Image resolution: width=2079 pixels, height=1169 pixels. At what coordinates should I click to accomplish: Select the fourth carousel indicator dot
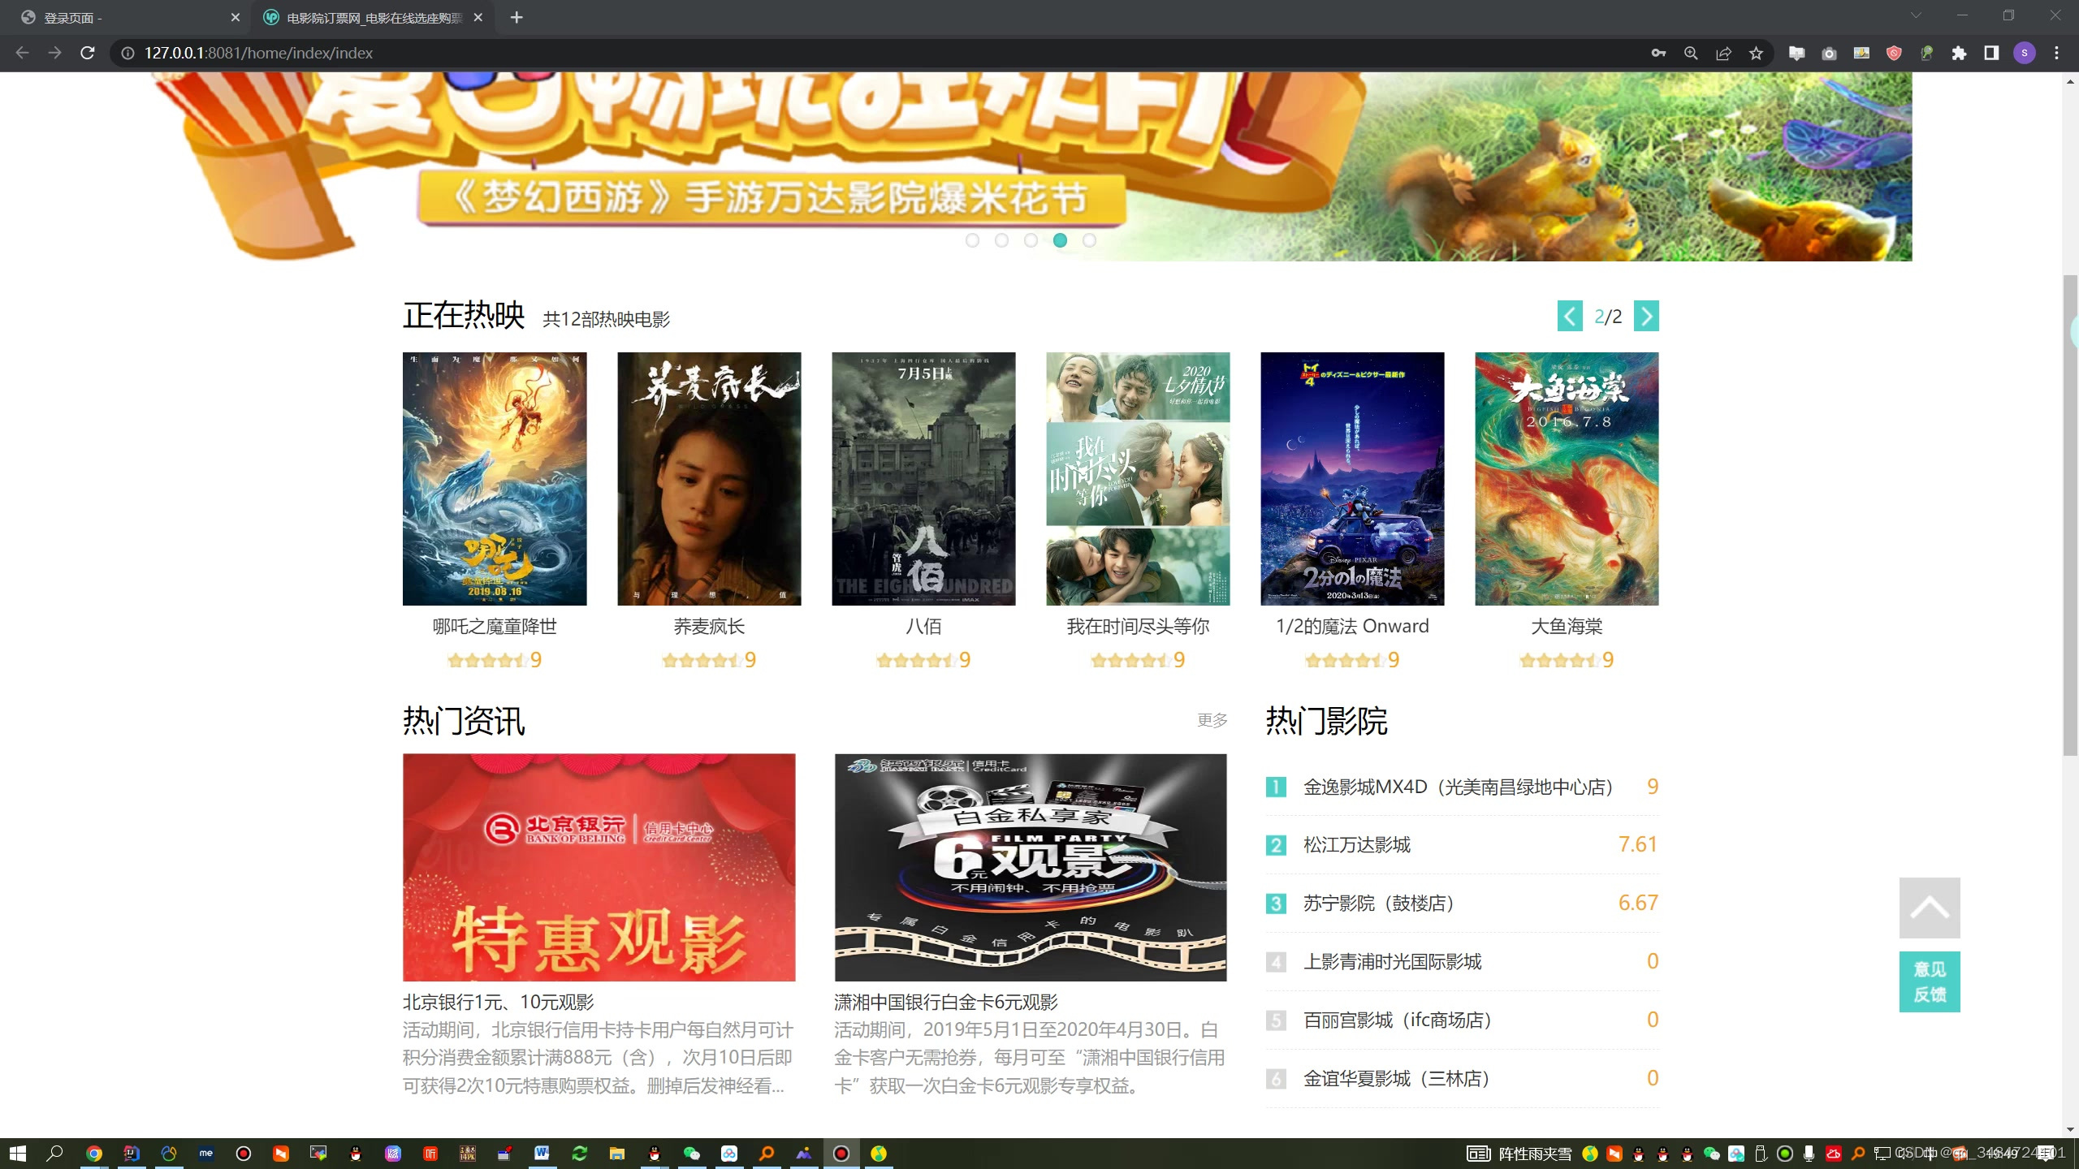1060,240
